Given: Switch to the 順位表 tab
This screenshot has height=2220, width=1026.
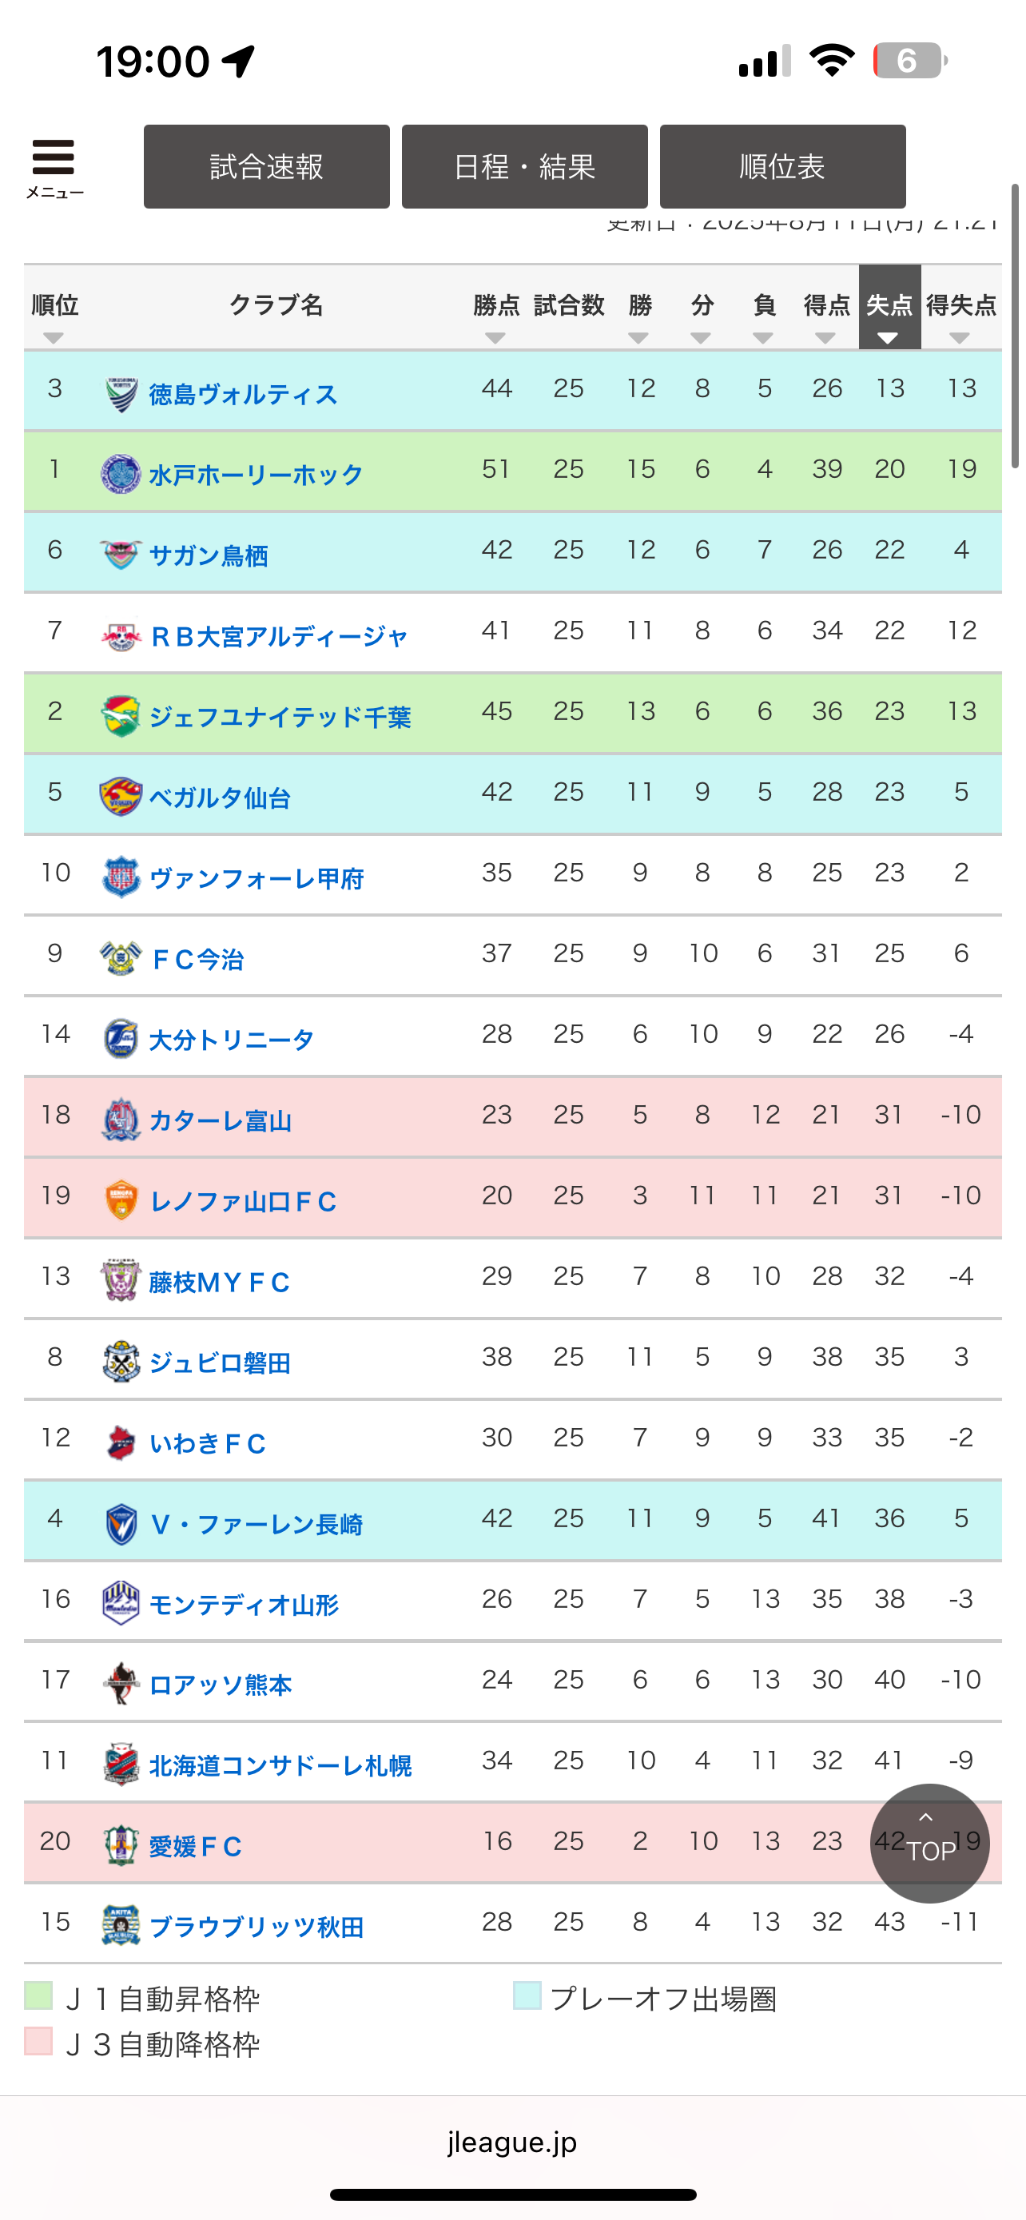Looking at the screenshot, I should [782, 166].
